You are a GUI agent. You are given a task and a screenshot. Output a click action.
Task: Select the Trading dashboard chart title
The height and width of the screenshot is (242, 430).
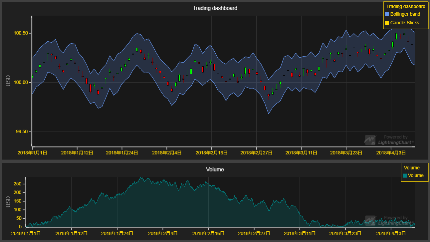point(215,8)
